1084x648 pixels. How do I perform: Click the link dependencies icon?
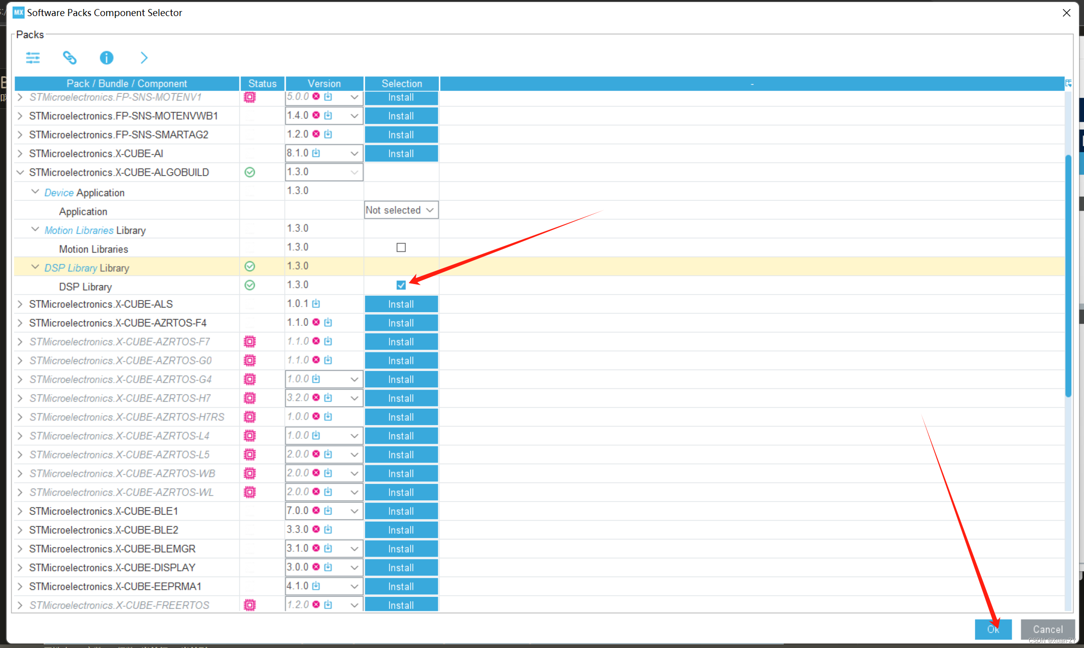click(x=69, y=58)
